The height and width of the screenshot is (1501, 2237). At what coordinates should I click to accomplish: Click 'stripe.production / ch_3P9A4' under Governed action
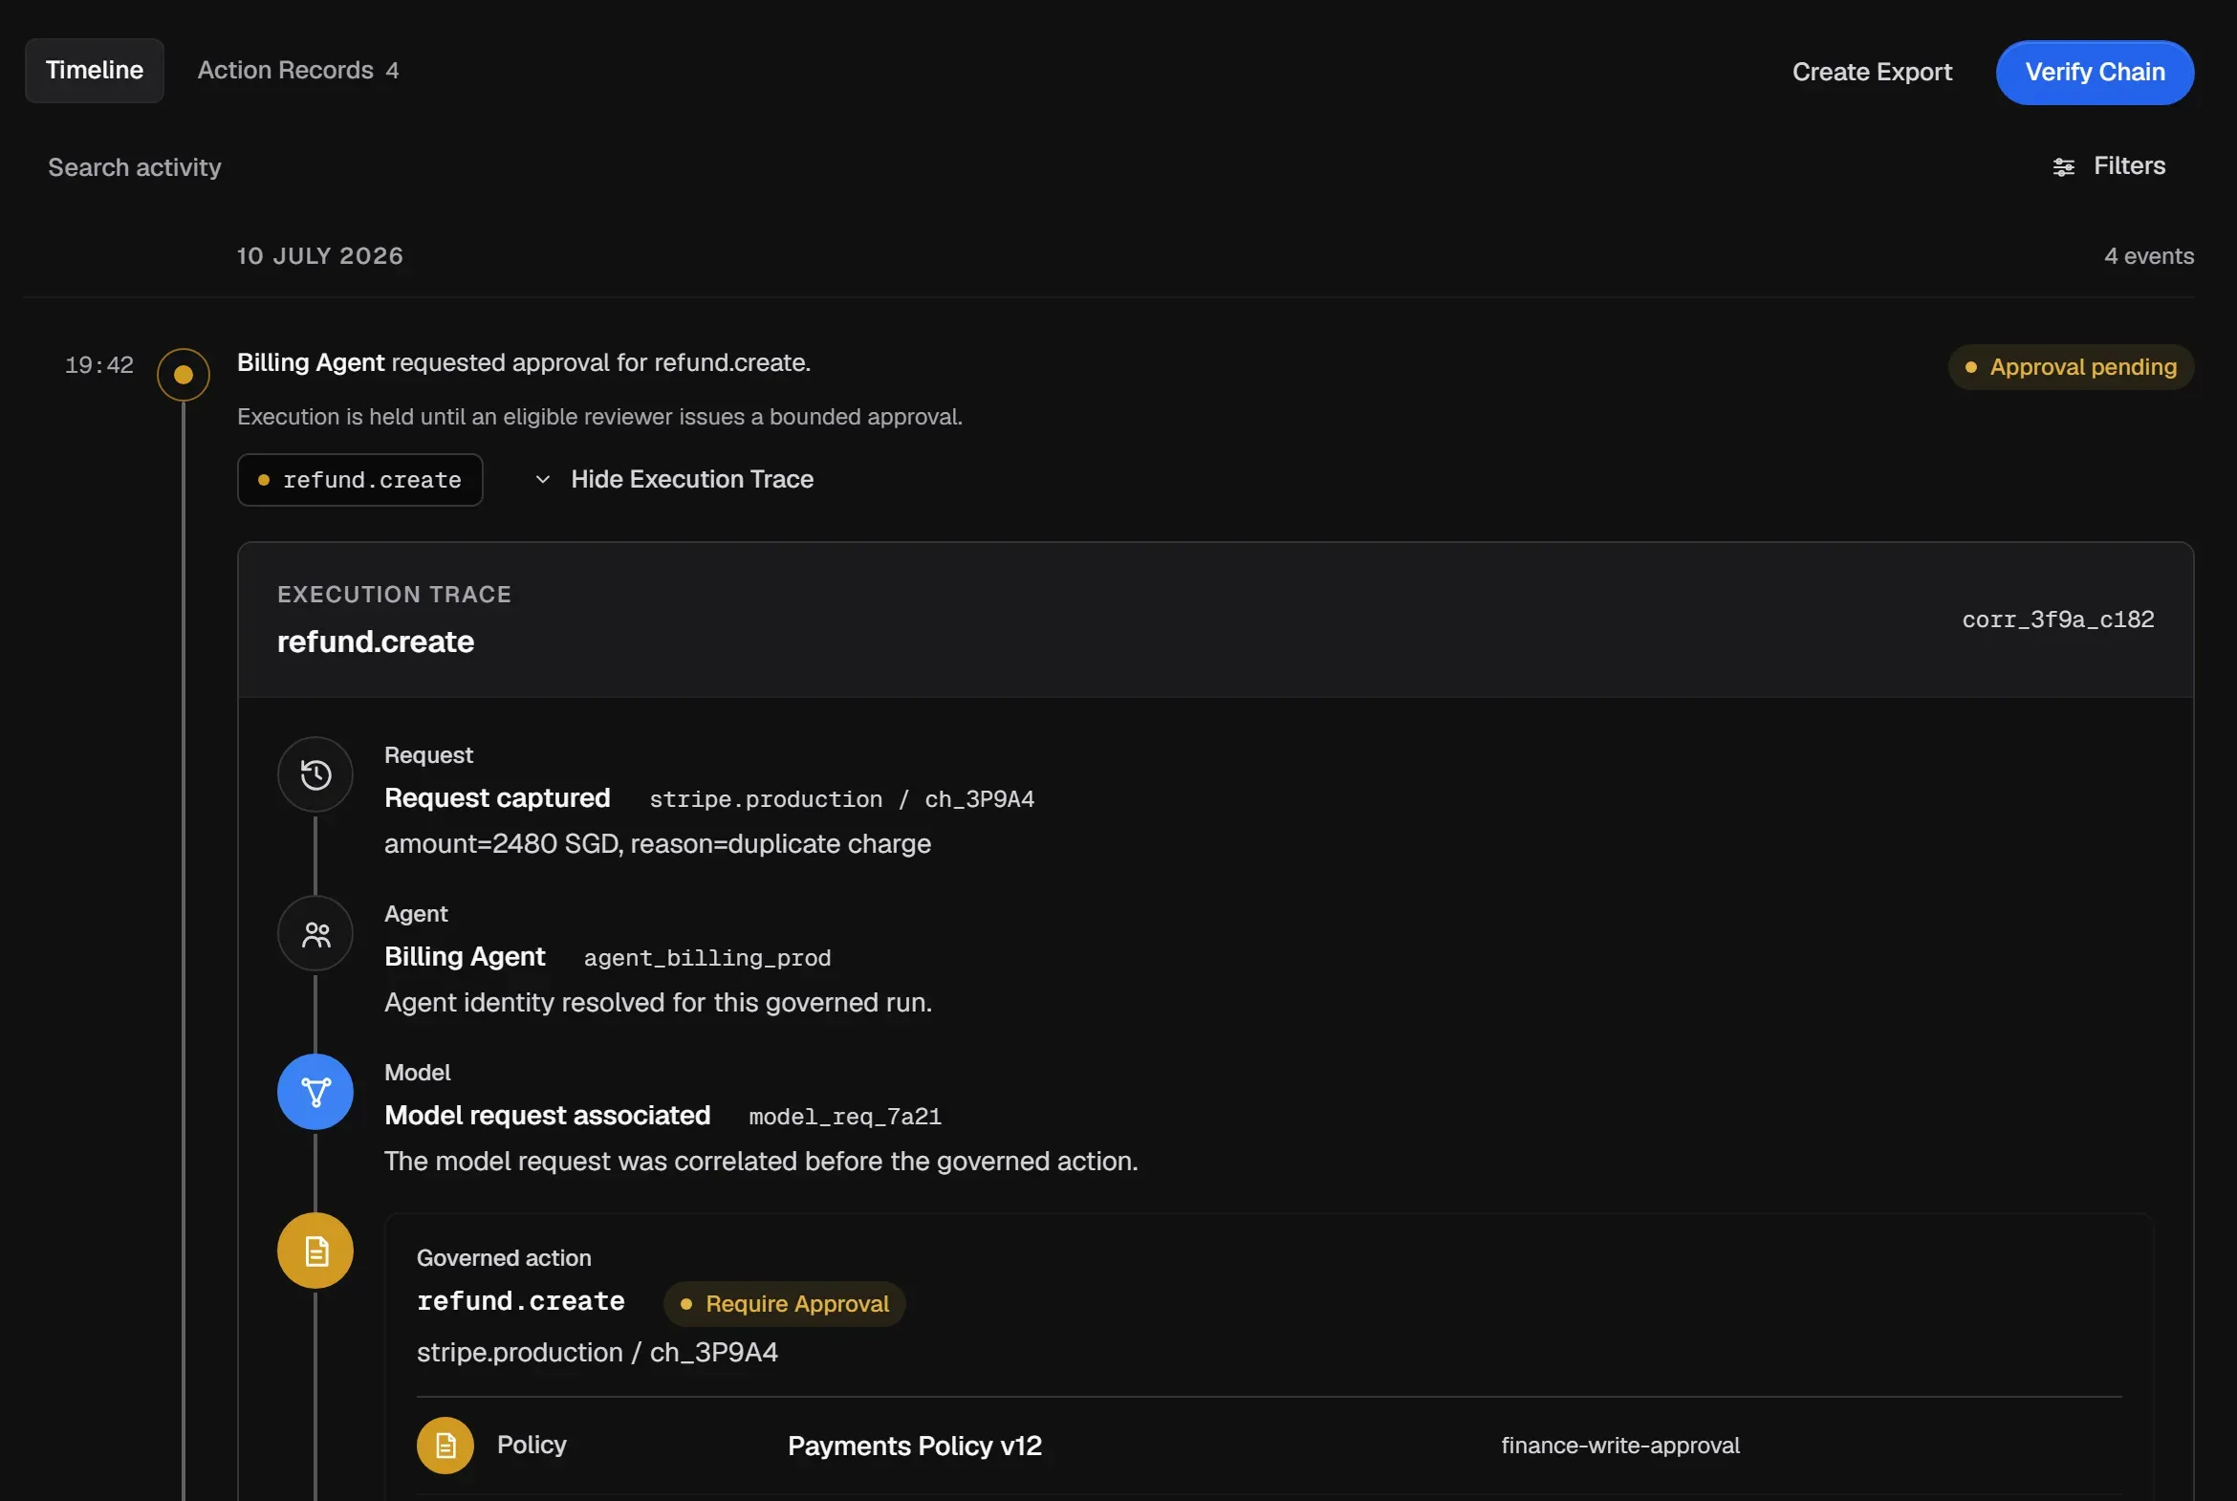597,1352
